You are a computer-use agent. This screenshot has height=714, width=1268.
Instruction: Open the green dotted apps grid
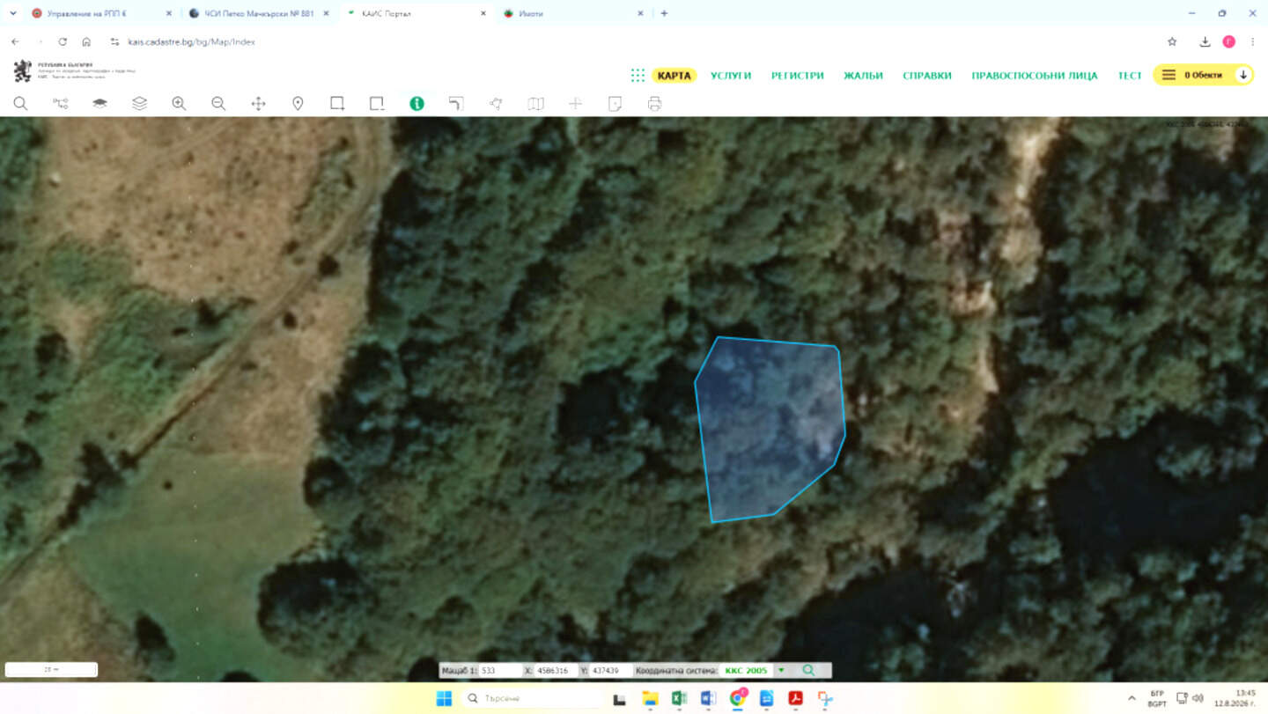tap(638, 75)
